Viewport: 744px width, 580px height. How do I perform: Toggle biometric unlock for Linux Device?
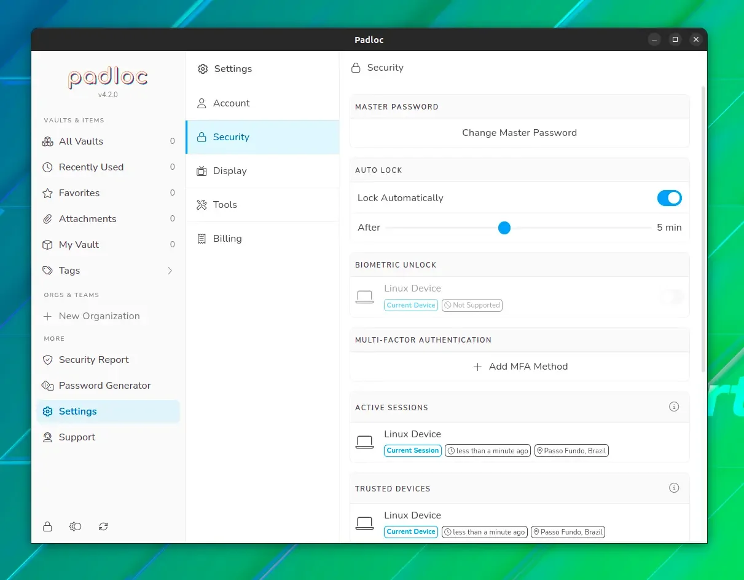672,297
